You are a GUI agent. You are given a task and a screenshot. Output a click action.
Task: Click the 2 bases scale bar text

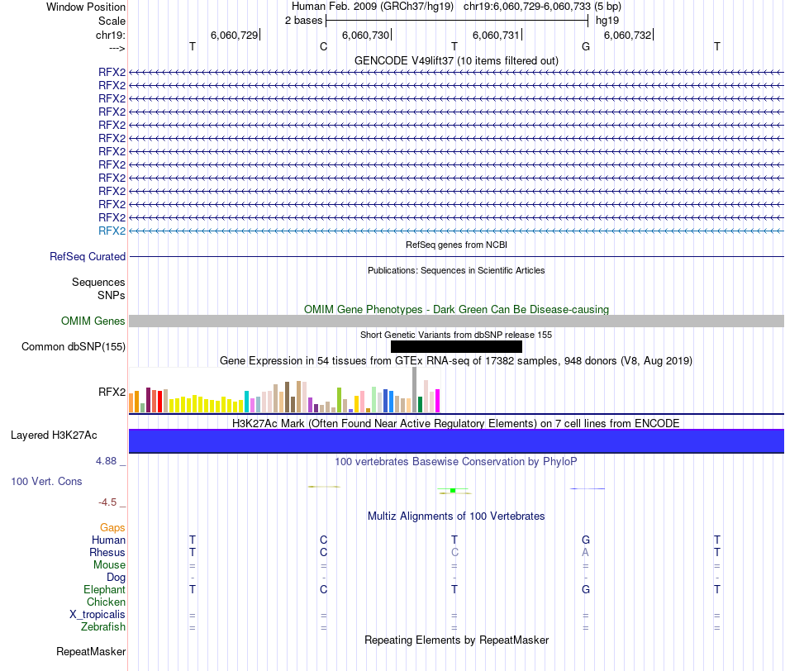click(303, 21)
